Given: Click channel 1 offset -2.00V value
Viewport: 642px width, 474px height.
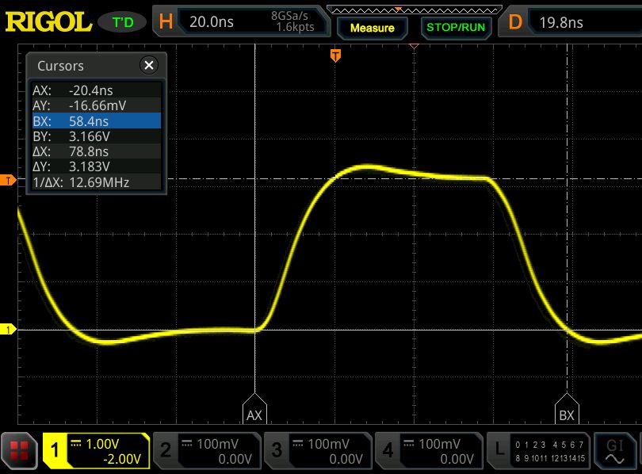Looking at the screenshot, I should (122, 459).
